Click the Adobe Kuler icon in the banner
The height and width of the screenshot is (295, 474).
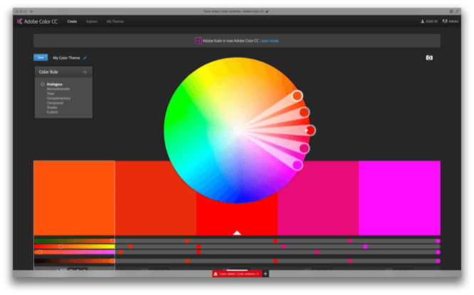(198, 41)
